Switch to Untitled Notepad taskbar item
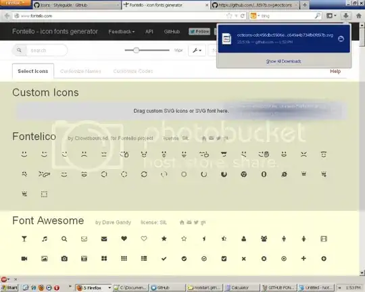365x292 pixels. 316,288
